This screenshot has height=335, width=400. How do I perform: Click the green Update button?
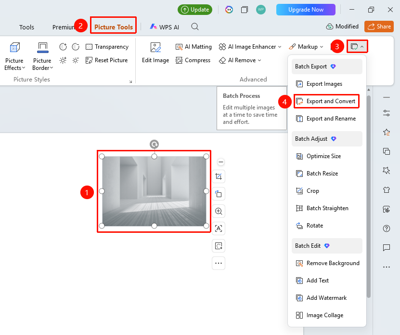[195, 10]
